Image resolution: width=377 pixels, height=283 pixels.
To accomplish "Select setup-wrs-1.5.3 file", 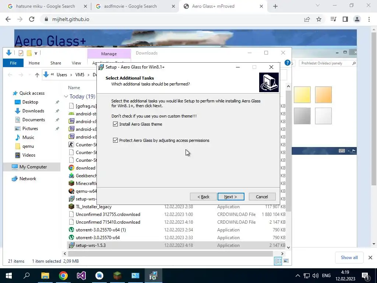I will pos(177,245).
